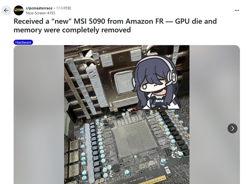This screenshot has height=184, width=246.
Task: Open the three-dot more options menu
Action: 237,11
